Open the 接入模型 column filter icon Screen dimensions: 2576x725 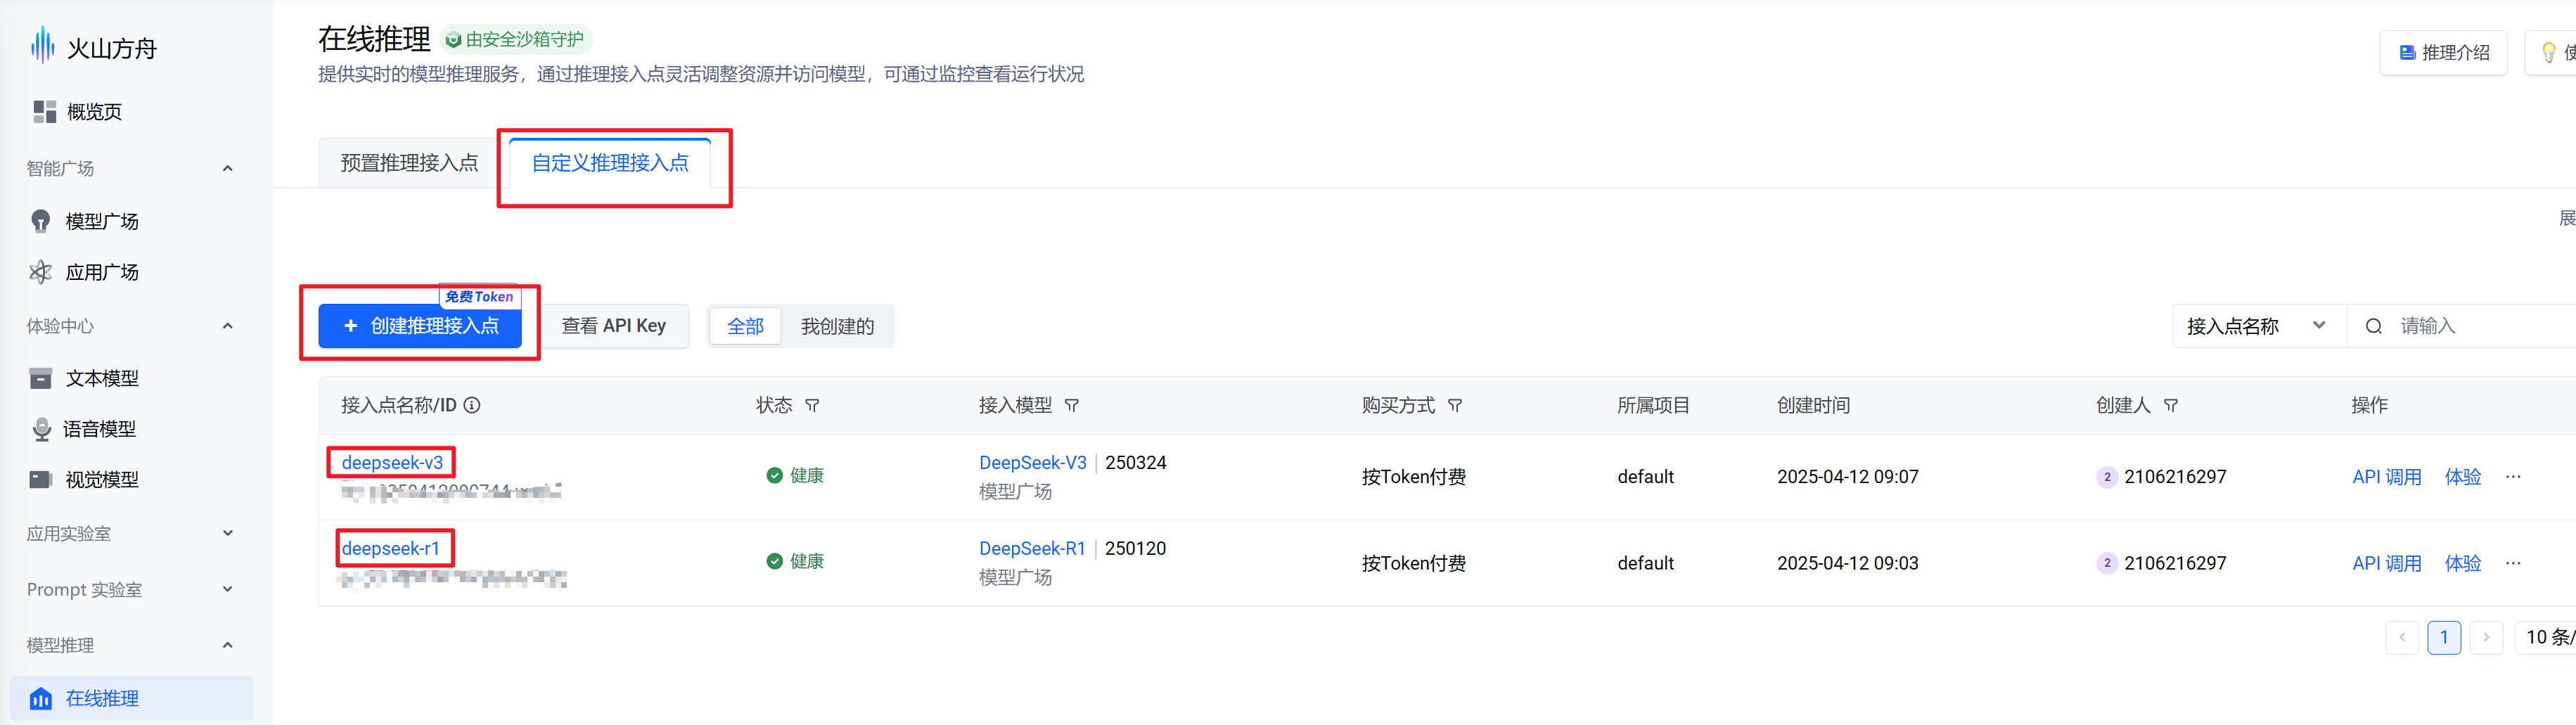(x=1071, y=405)
